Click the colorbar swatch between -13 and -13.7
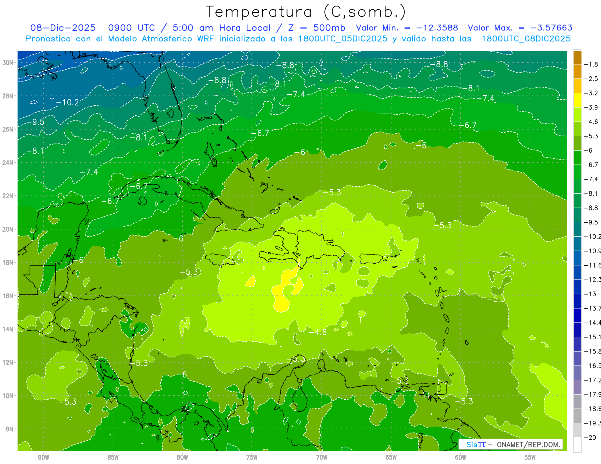 [577, 301]
